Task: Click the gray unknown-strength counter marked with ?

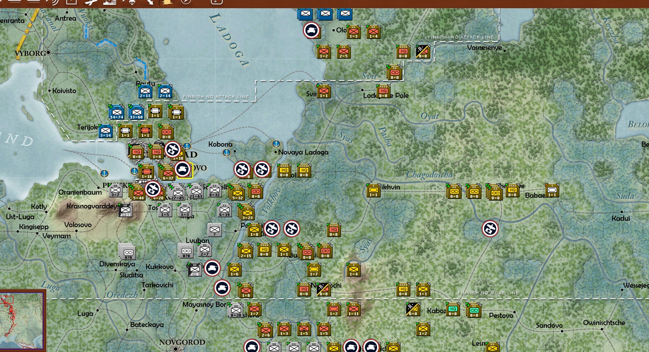Action: click(x=215, y=230)
